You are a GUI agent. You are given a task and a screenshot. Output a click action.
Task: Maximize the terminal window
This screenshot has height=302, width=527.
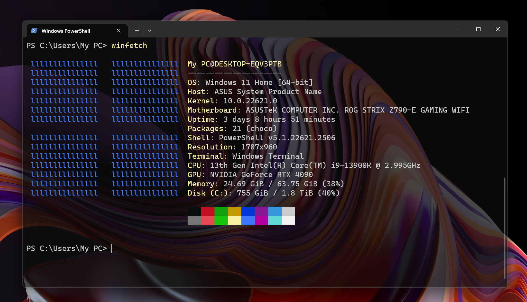[478, 29]
